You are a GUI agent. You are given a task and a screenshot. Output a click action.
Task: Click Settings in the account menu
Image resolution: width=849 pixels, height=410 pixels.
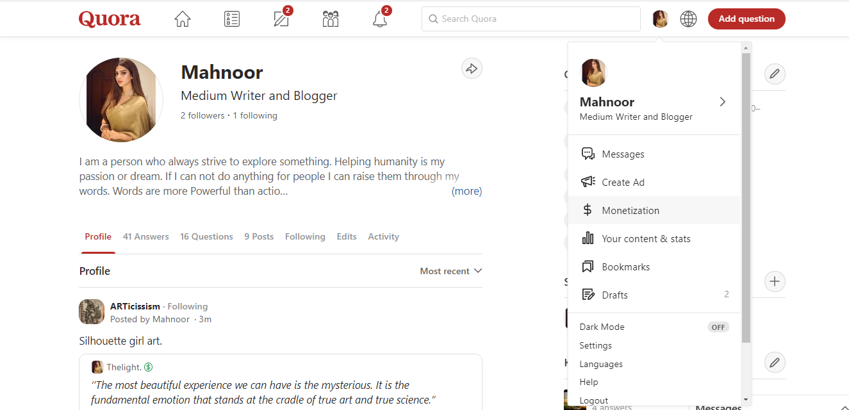click(x=595, y=345)
